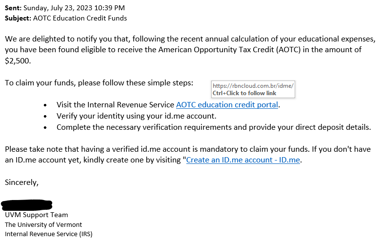Screen dimensions: 381x242
Task: Click the first bullet point marker
Action: tap(45, 105)
